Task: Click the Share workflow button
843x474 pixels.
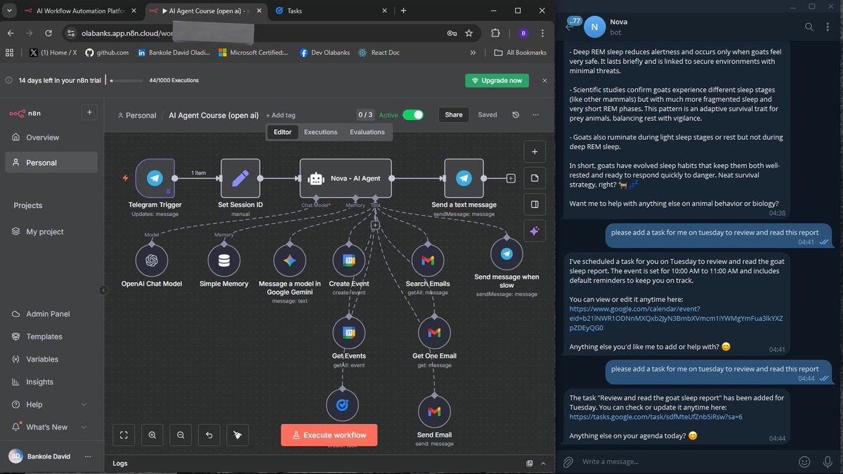Action: (x=454, y=115)
